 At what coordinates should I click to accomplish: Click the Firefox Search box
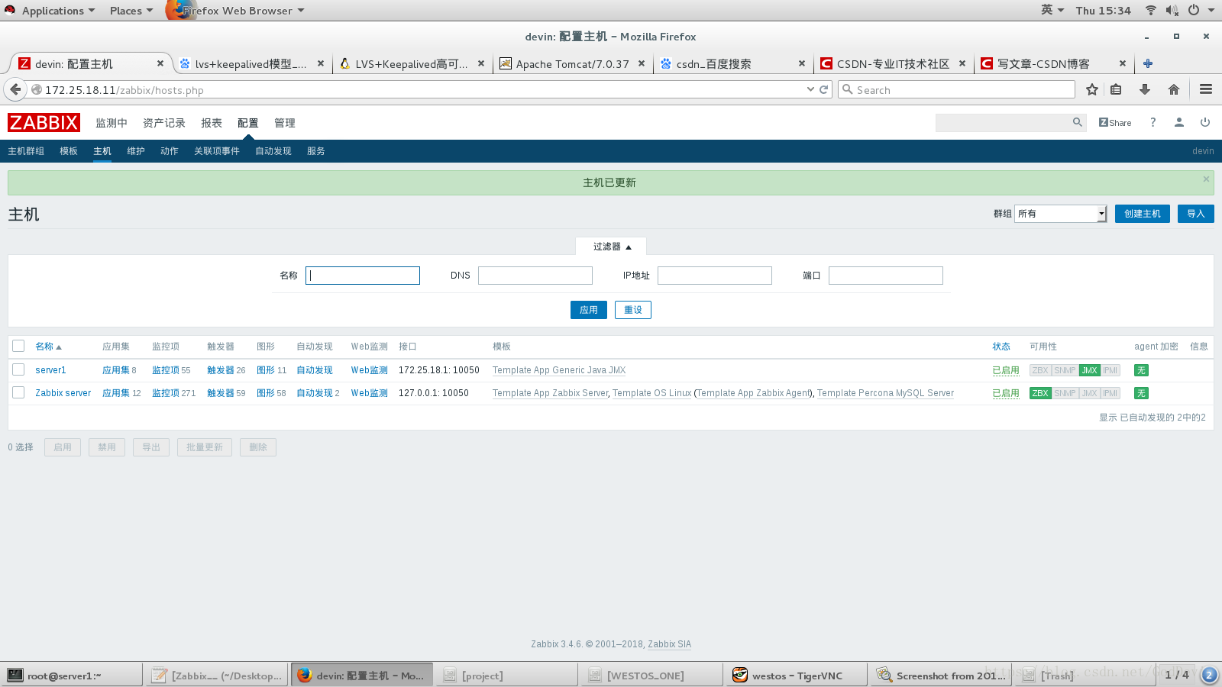coord(956,89)
